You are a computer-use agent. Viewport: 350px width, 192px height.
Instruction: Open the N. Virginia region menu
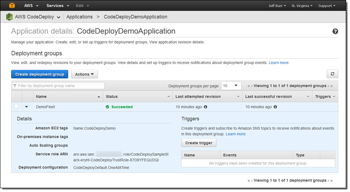click(x=302, y=6)
